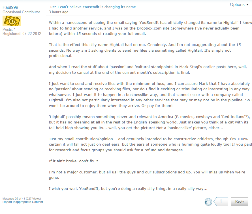Click the '3 hours ago' timestamp
Screen dimensions: 252x214
coord(58,12)
